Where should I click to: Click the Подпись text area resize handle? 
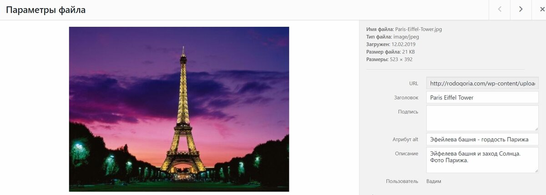[x=536, y=128]
